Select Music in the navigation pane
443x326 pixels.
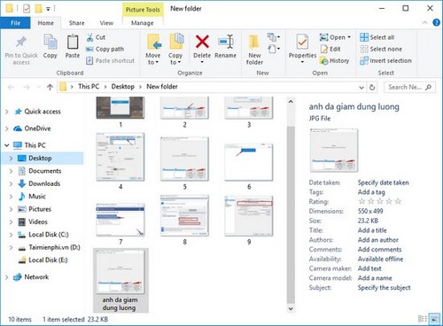tap(37, 197)
